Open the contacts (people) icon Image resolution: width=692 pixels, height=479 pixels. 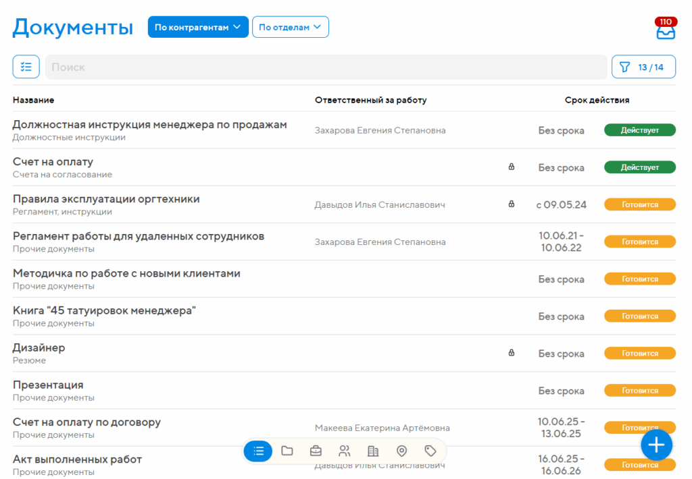click(344, 451)
